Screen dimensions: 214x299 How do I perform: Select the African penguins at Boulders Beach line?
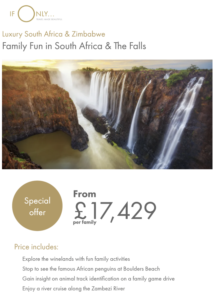(x=91, y=269)
